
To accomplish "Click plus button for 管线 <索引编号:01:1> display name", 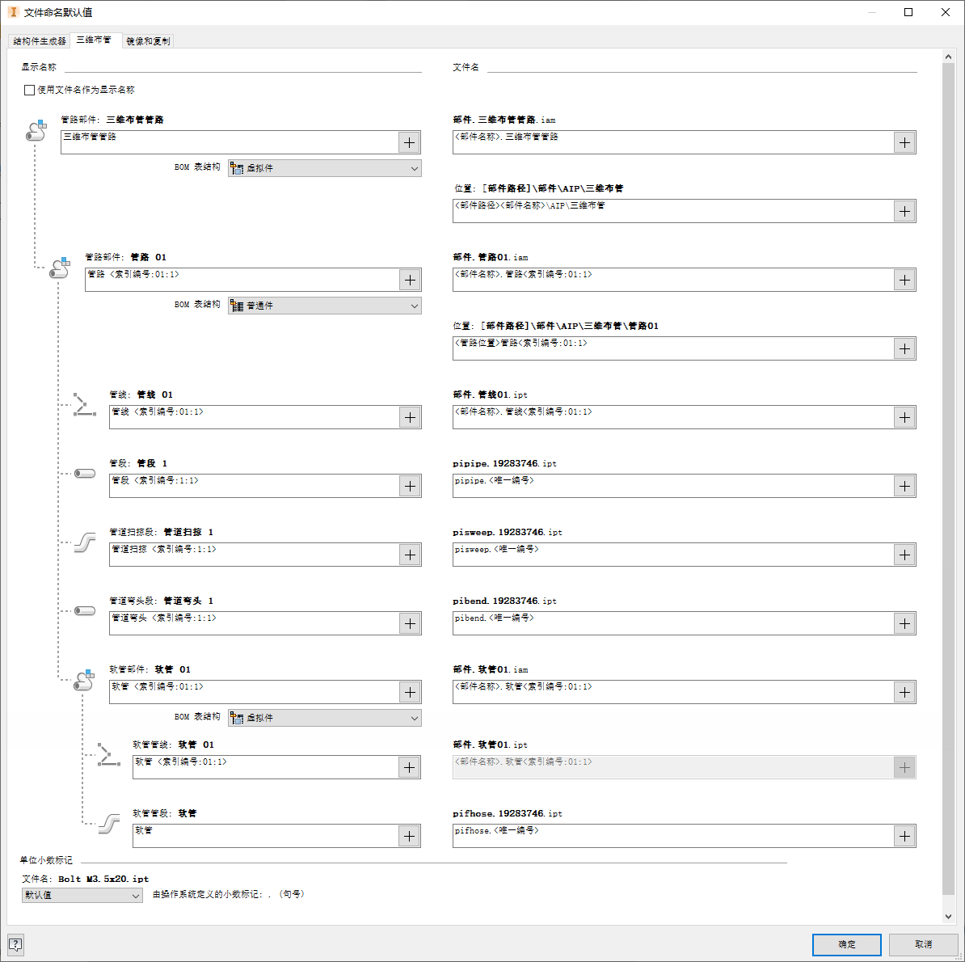I will pos(409,418).
